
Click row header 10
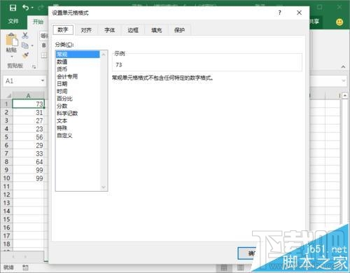click(6, 178)
